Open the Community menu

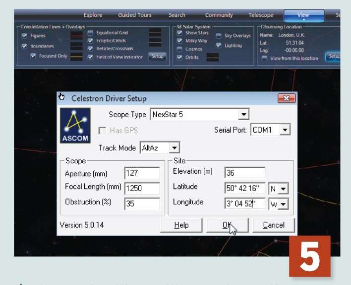(219, 15)
